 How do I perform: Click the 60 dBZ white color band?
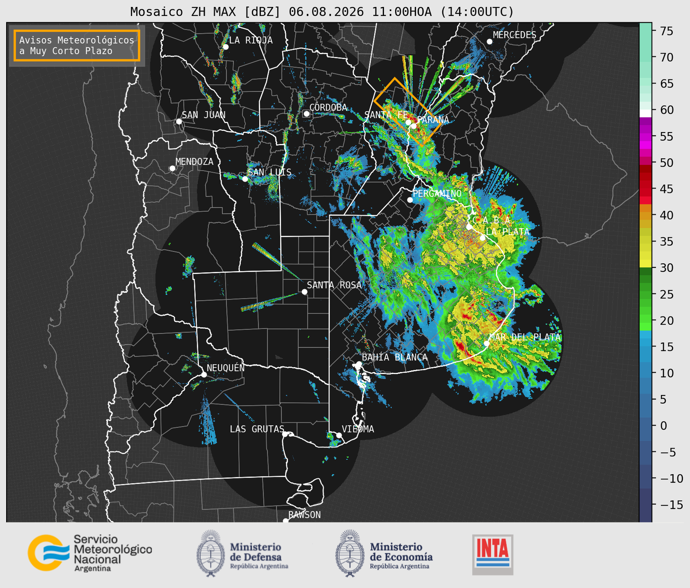(x=645, y=113)
